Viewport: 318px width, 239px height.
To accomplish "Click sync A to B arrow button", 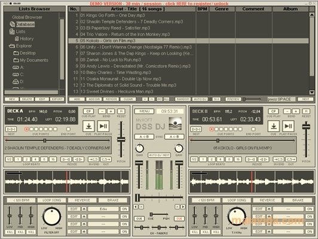I will [144, 137].
